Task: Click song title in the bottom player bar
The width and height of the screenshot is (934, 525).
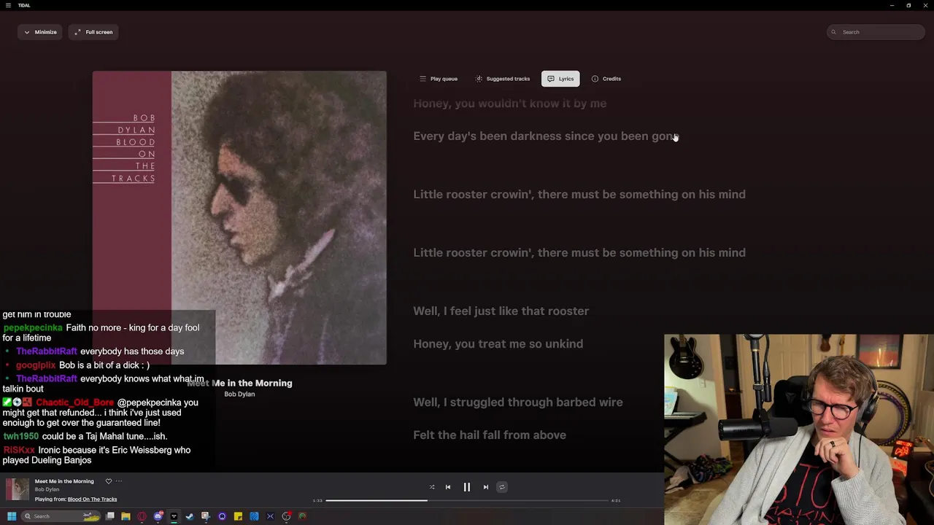Action: coord(64,481)
